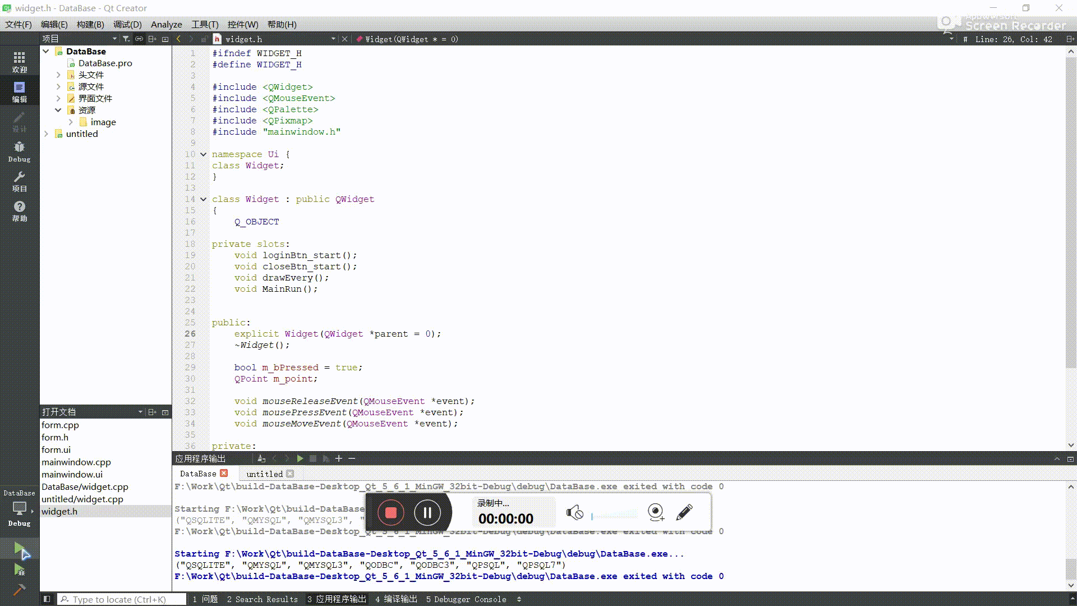Filter project tree with funnel icon

[x=126, y=39]
